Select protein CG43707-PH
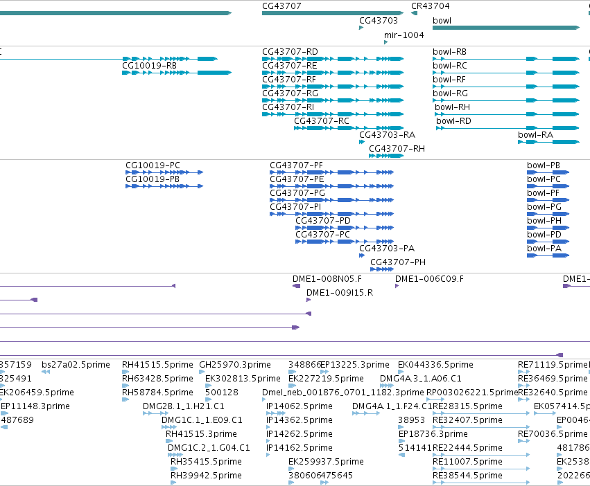590x486 pixels. (382, 269)
